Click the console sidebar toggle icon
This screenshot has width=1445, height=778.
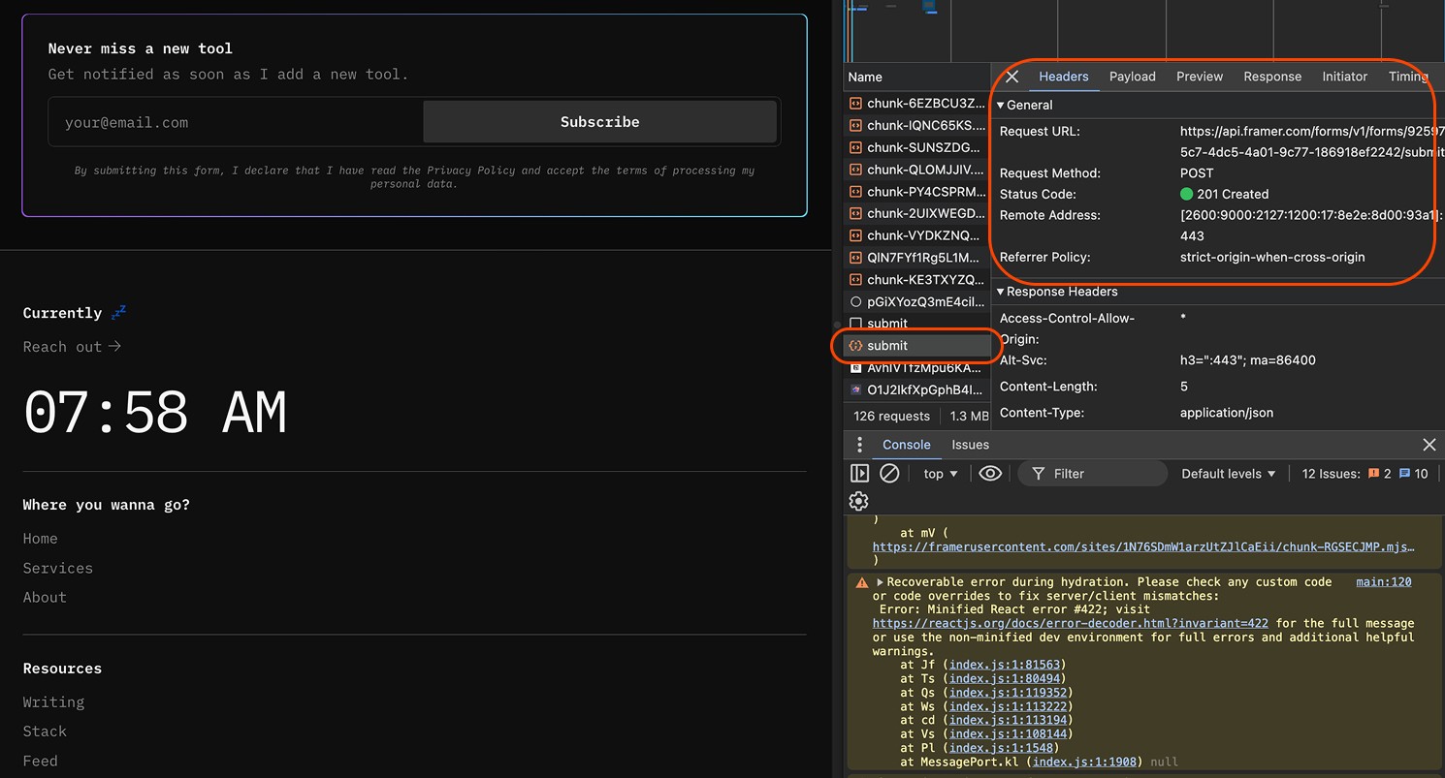tap(859, 474)
